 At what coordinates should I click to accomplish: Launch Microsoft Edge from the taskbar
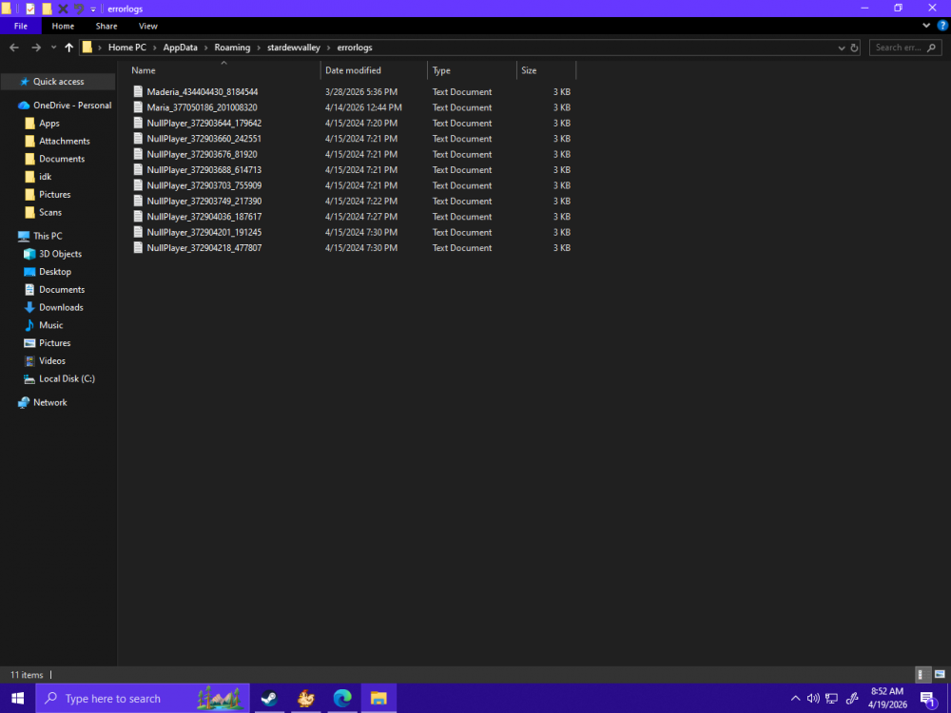[342, 699]
